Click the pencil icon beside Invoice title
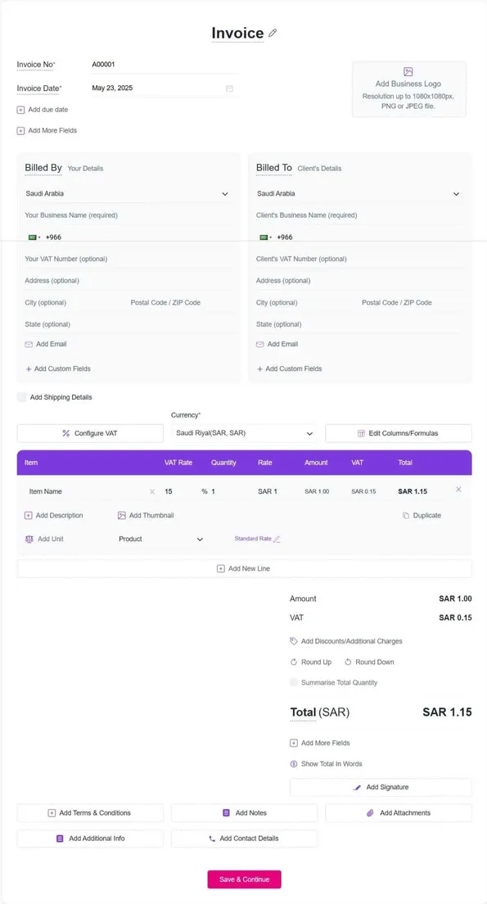 coord(273,34)
